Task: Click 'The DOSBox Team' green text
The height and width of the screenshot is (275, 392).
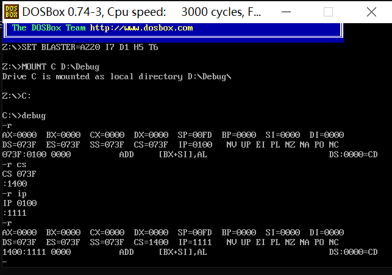Action: tap(49, 28)
